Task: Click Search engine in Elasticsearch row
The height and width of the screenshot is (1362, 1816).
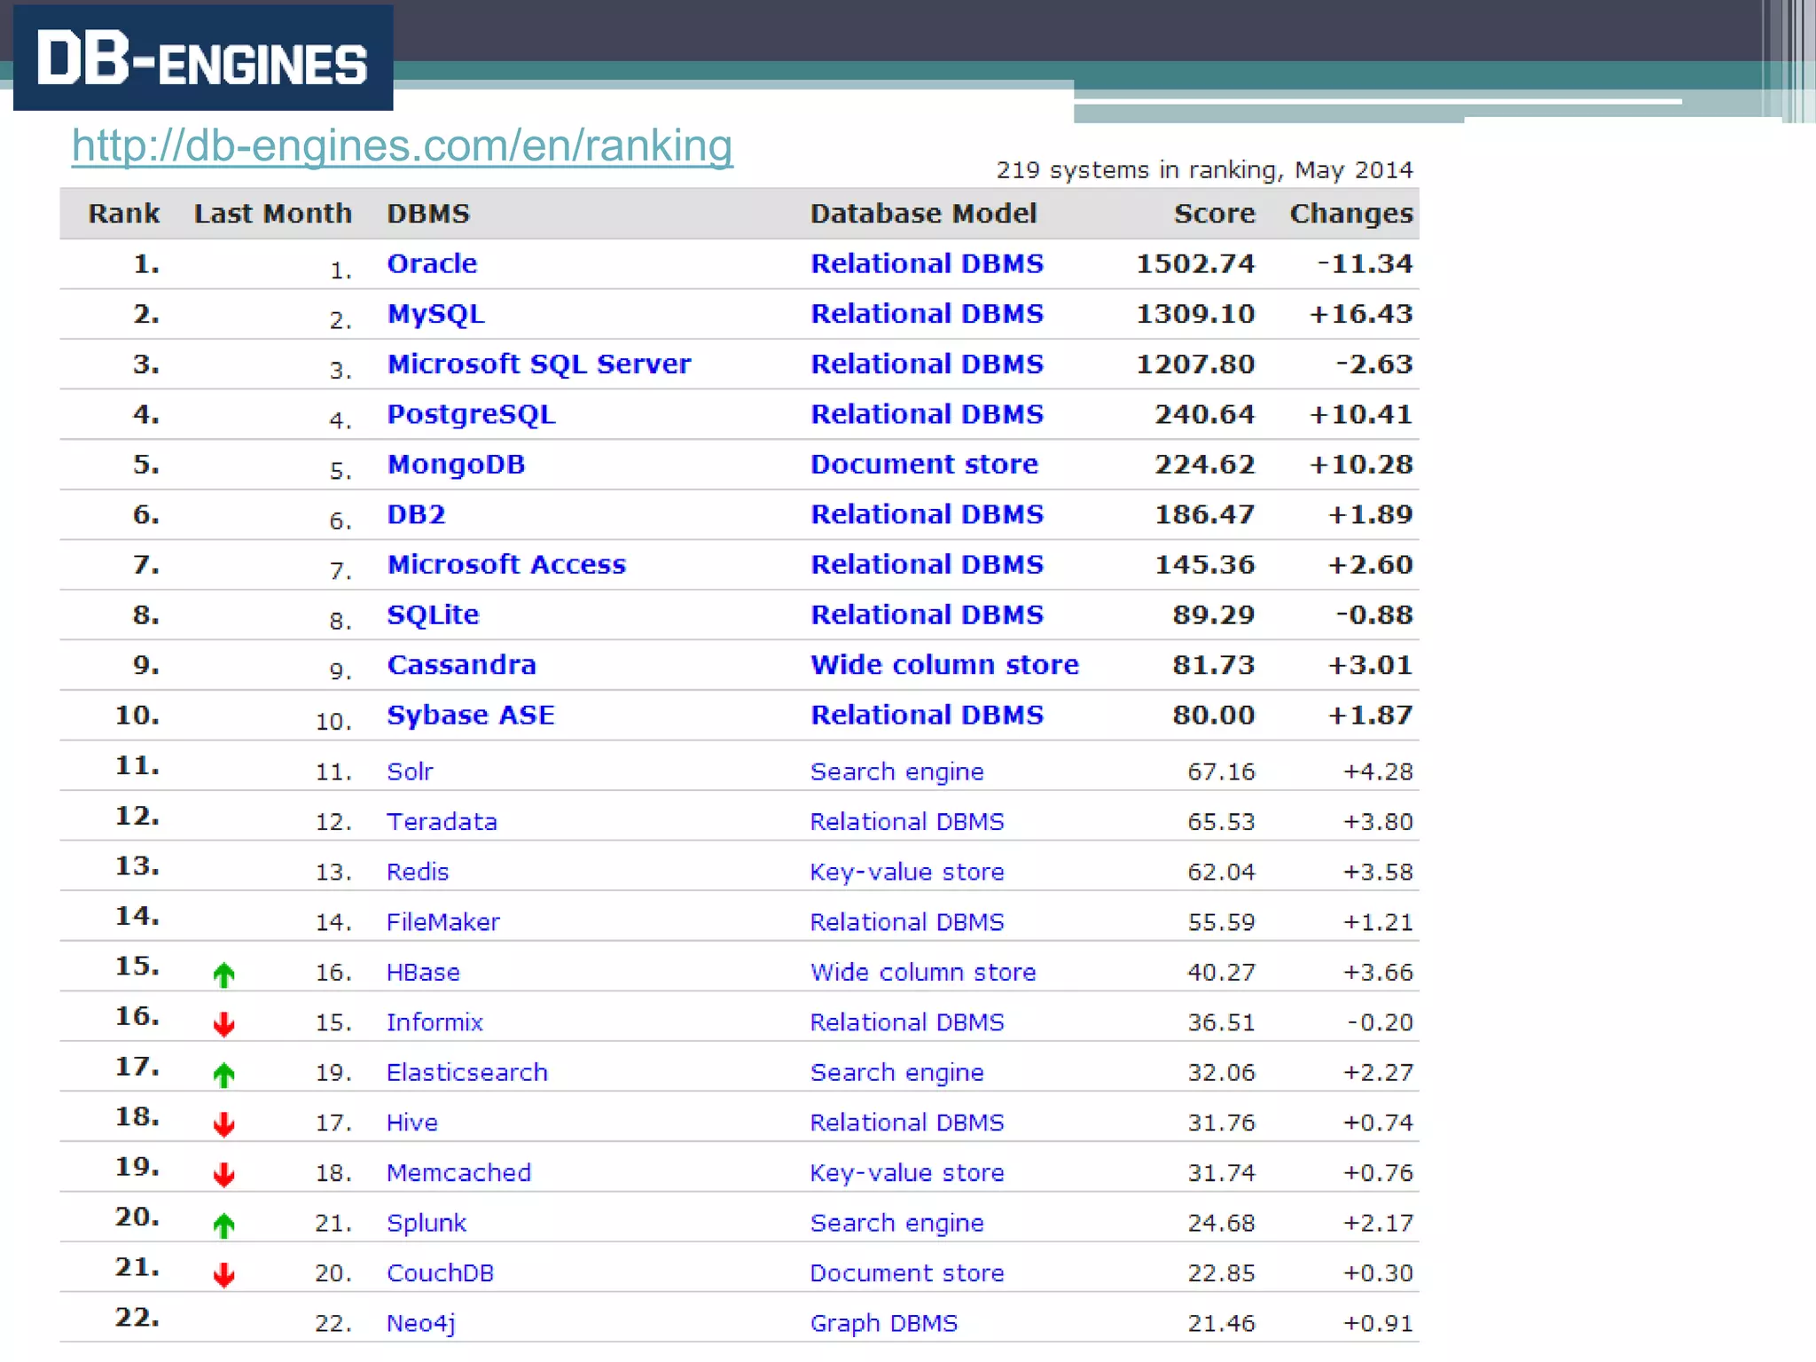Action: tap(897, 1074)
